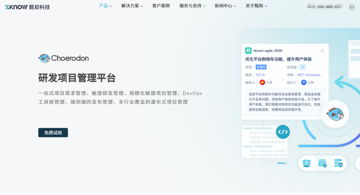Click the code document placeholder card
This screenshot has width=360, height=195.
click(x=264, y=142)
